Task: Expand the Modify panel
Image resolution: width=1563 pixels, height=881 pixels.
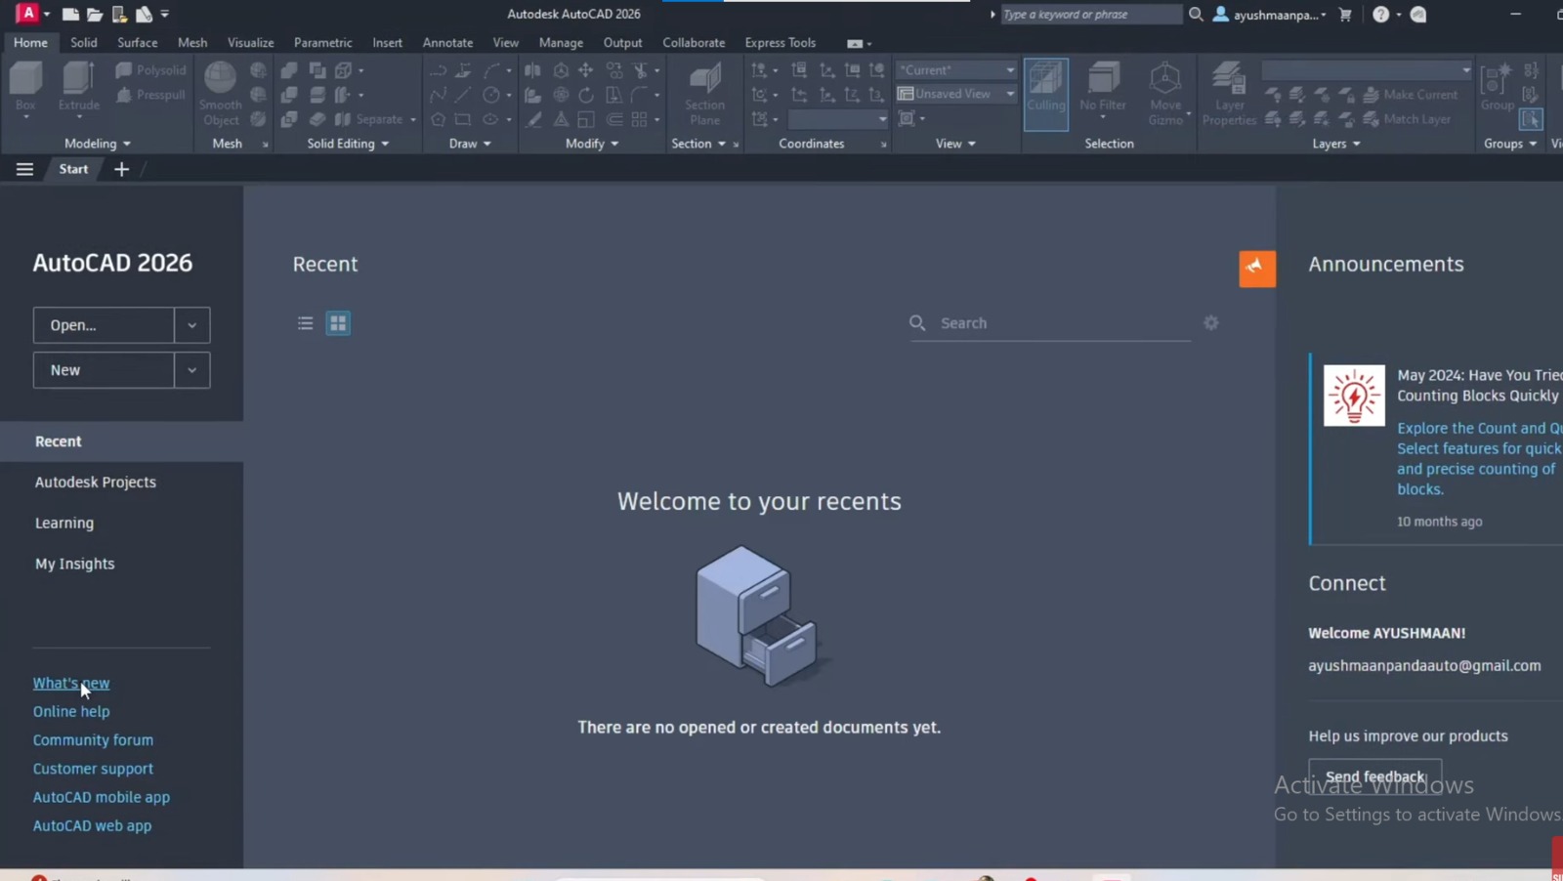Action: tap(592, 144)
